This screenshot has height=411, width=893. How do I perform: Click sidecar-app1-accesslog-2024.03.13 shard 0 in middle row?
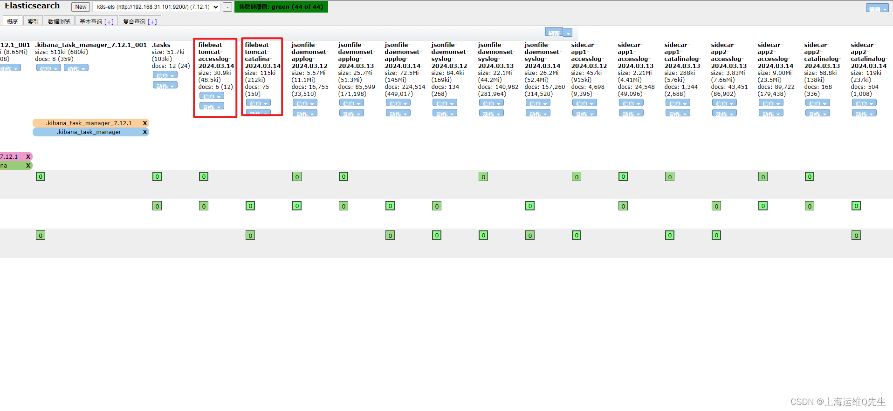click(x=623, y=206)
